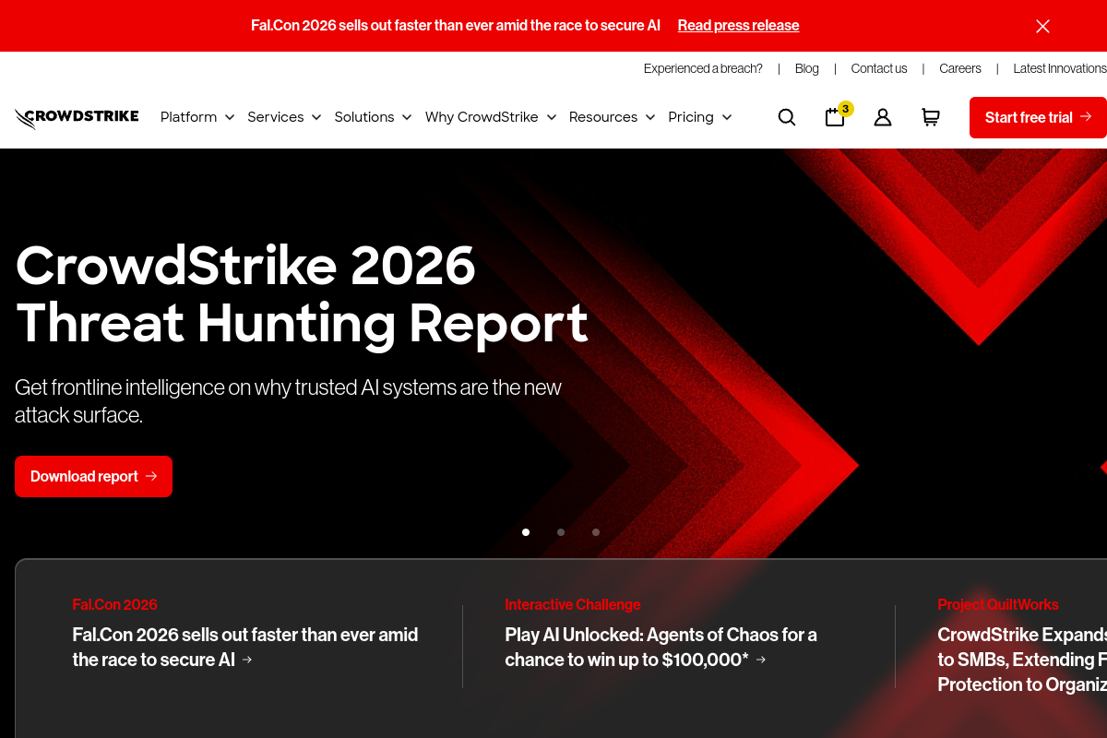Expand the Services menu
1107x738 pixels.
pyautogui.click(x=284, y=117)
